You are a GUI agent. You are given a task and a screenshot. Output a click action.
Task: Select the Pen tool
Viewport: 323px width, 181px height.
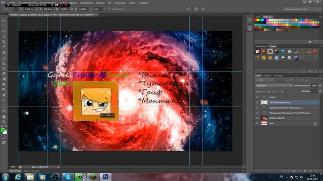4,95
